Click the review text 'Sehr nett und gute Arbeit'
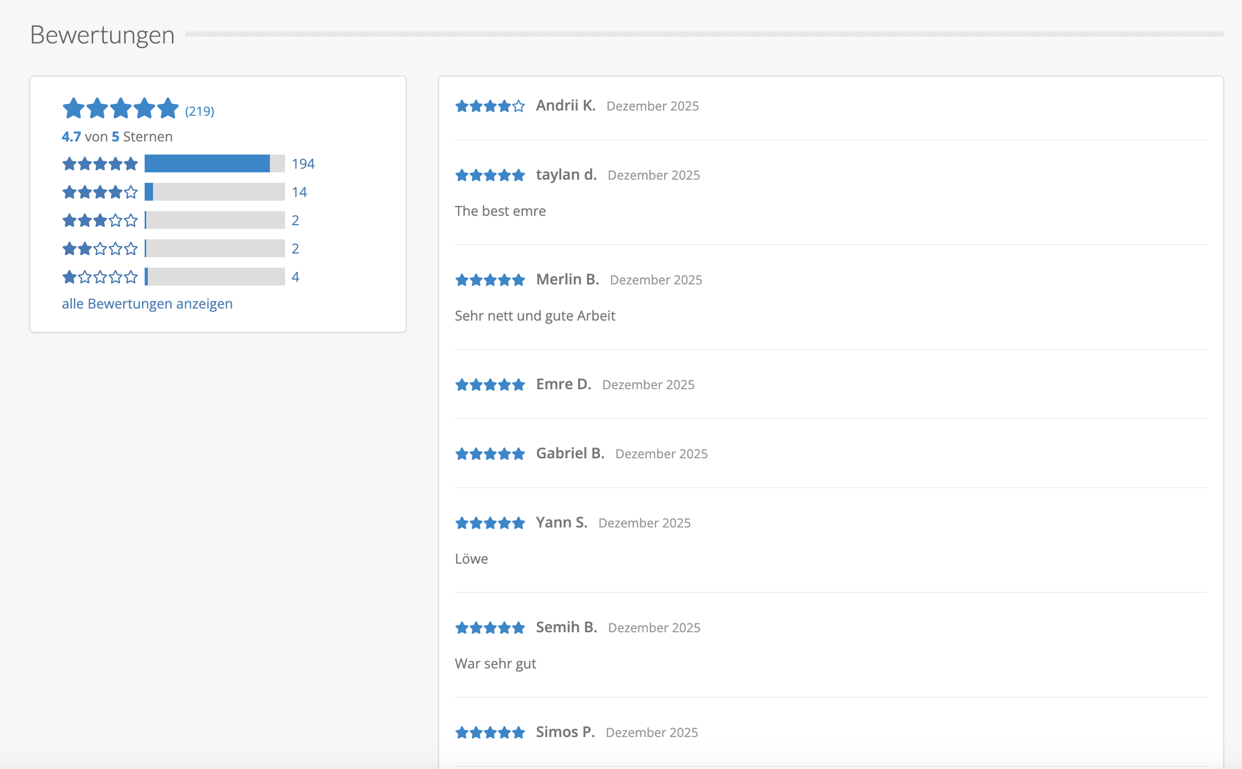1242x769 pixels. tap(535, 316)
